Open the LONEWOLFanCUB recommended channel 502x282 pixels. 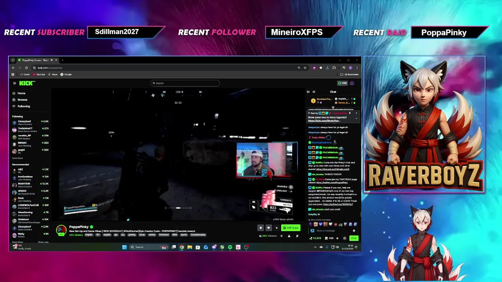click(x=30, y=206)
